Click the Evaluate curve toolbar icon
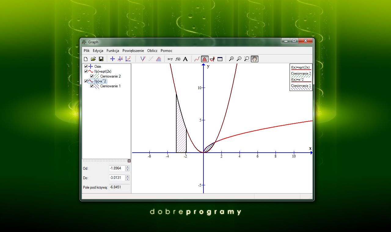The image size is (391, 232). pyautogui.click(x=197, y=59)
